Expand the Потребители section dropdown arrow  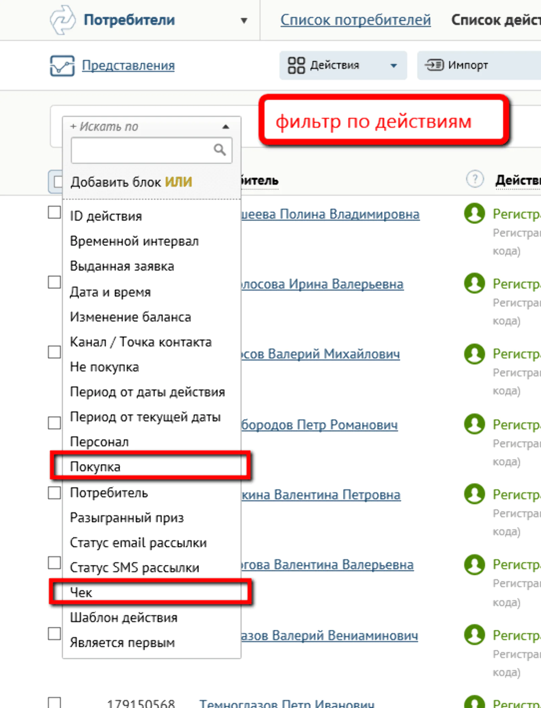point(244,21)
